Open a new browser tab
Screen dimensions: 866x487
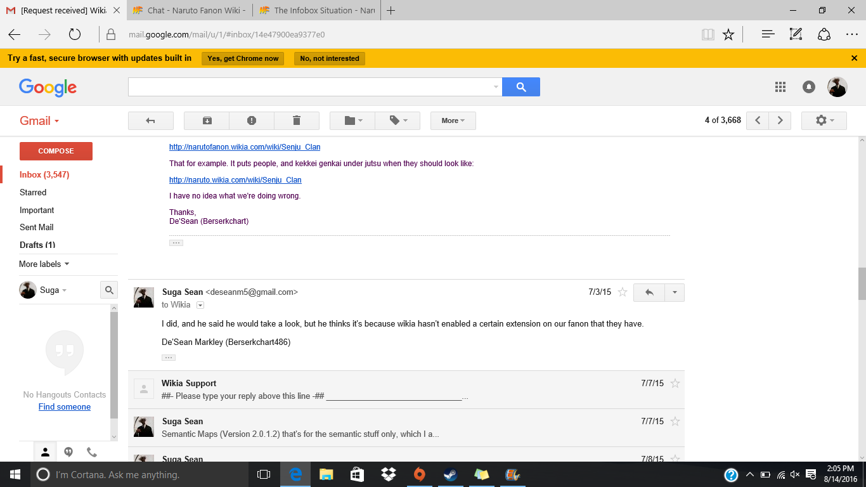(391, 10)
